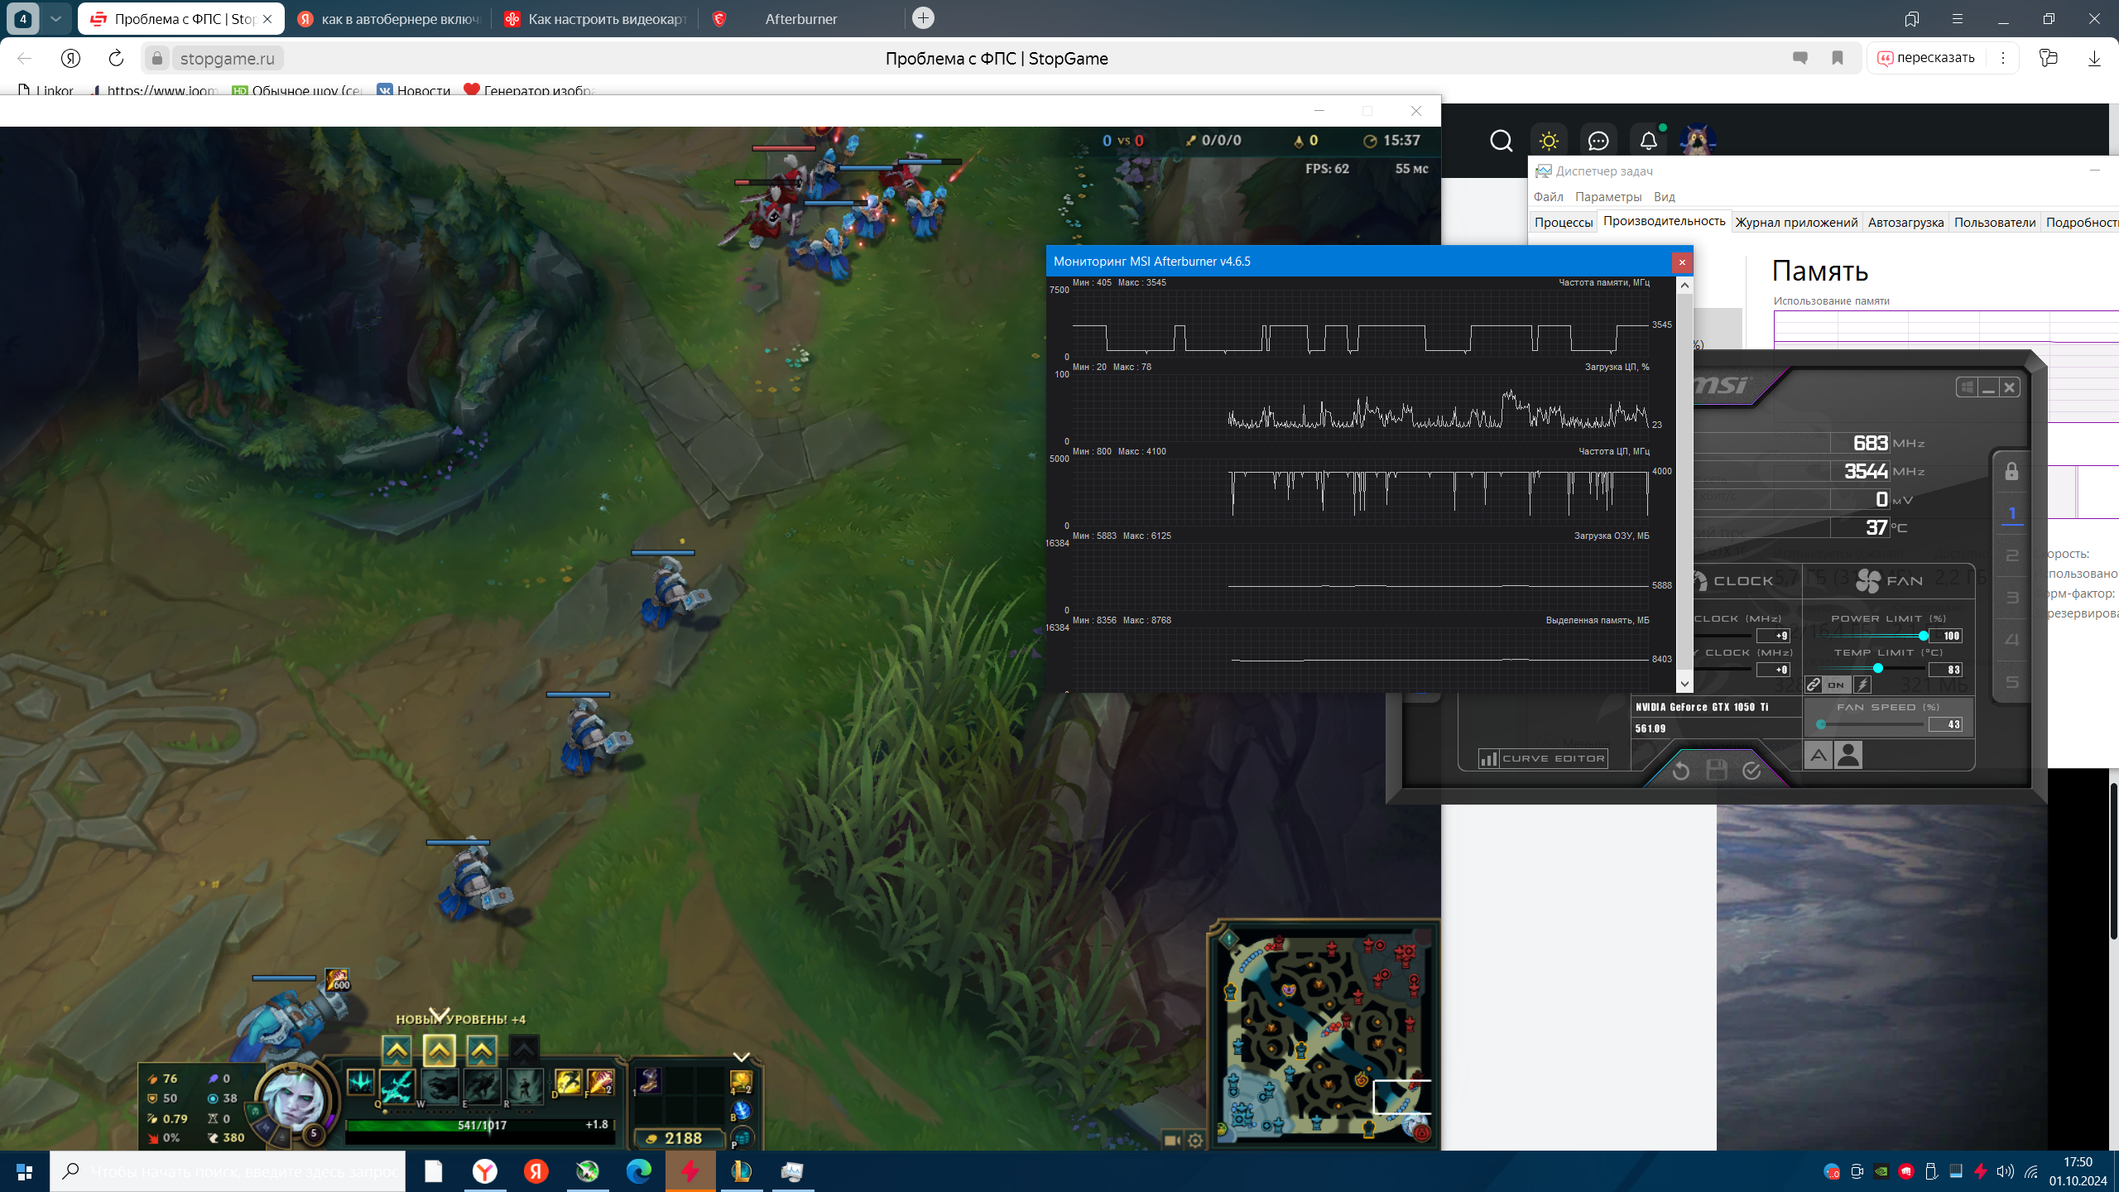The image size is (2119, 1192).
Task: Click the F summoner spell icon
Action: 599,1082
